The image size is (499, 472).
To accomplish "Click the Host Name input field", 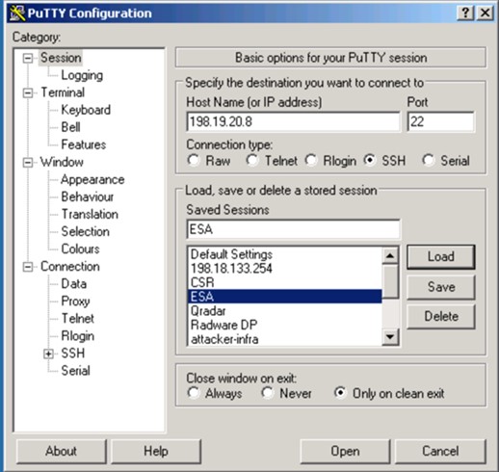I will [x=293, y=121].
